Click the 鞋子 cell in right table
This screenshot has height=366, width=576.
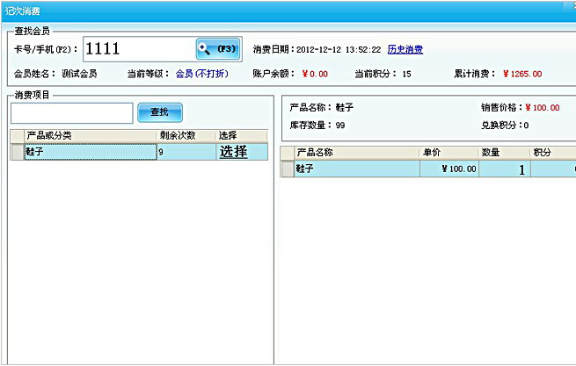(357, 169)
